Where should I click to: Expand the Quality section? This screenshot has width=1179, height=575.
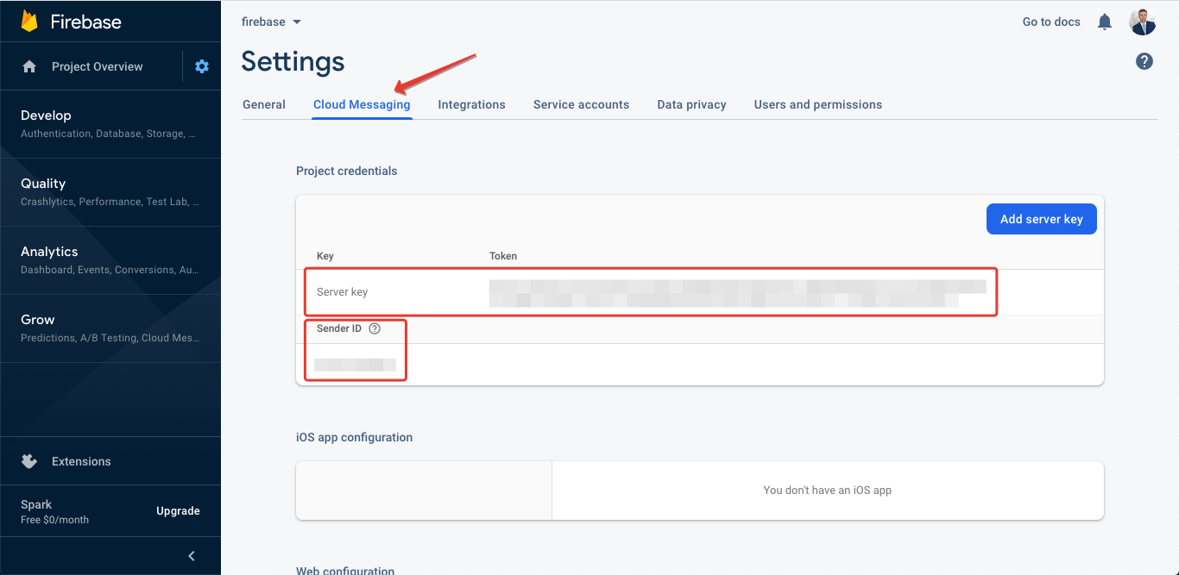pyautogui.click(x=110, y=191)
